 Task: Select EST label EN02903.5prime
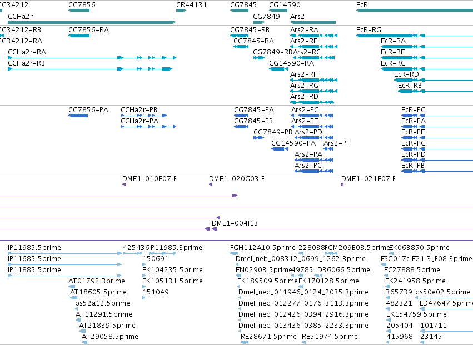click(264, 270)
